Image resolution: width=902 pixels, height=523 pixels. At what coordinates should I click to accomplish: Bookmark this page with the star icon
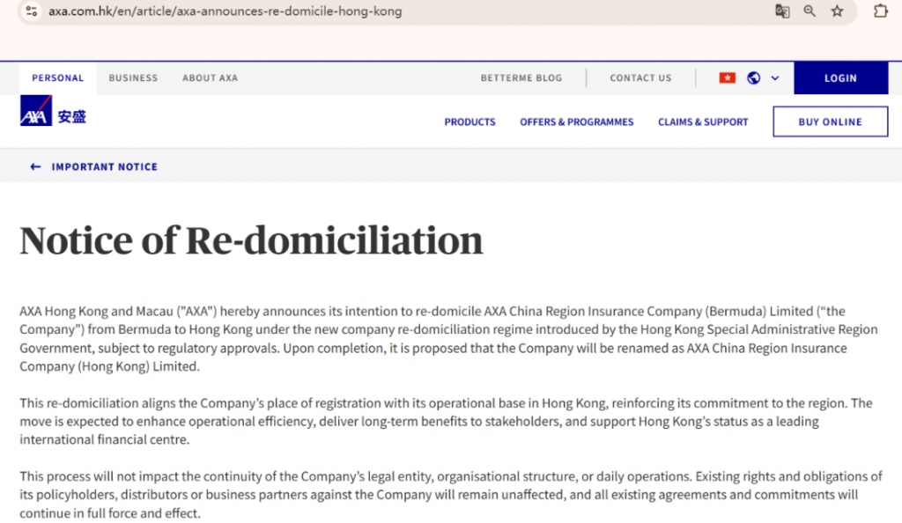(x=837, y=11)
